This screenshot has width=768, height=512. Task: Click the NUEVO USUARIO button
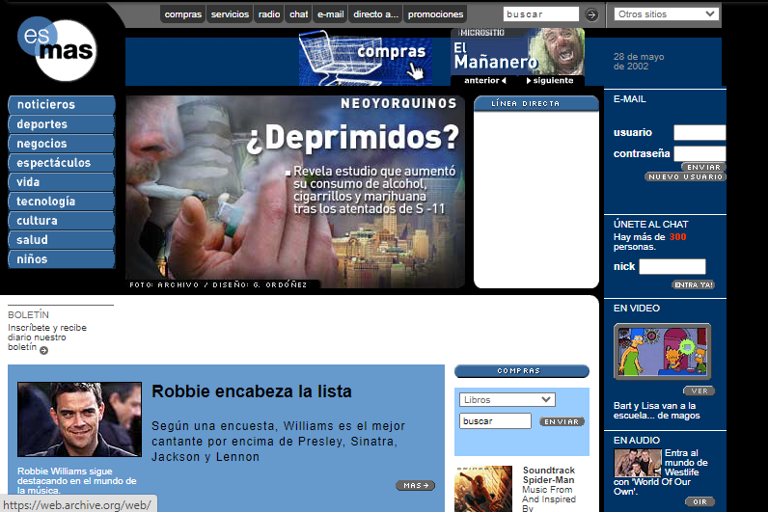pos(685,176)
